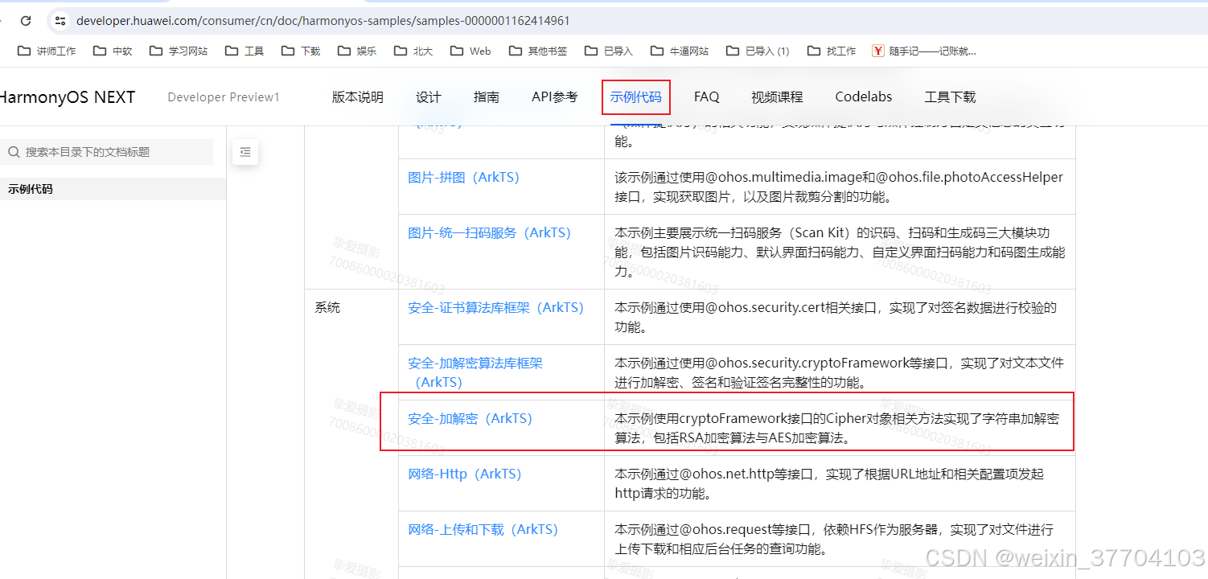Viewport: 1208px width, 579px height.
Task: Click the @ohos.net.http description text
Action: point(829,483)
